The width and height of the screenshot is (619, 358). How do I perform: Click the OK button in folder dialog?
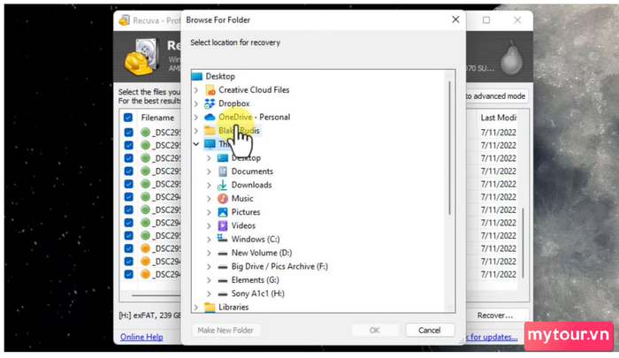[374, 331]
